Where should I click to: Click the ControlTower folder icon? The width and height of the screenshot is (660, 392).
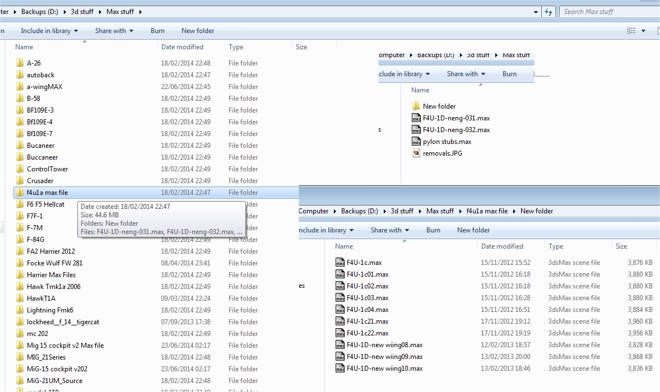20,169
